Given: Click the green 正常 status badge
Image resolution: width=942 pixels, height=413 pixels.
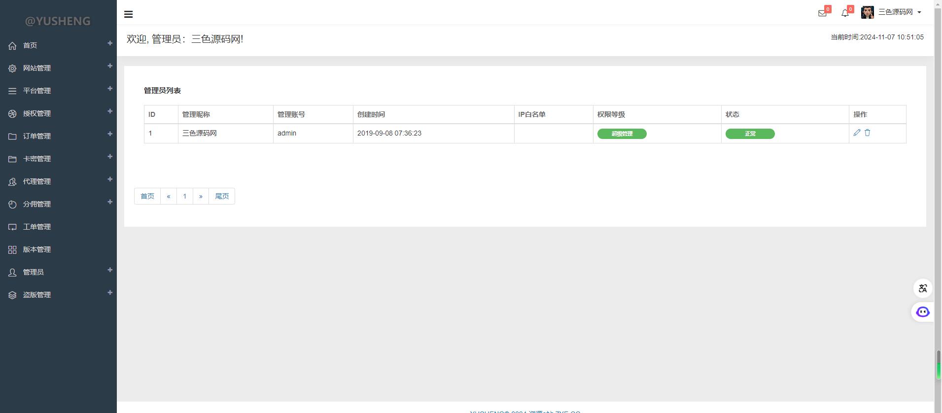Looking at the screenshot, I should (x=750, y=134).
